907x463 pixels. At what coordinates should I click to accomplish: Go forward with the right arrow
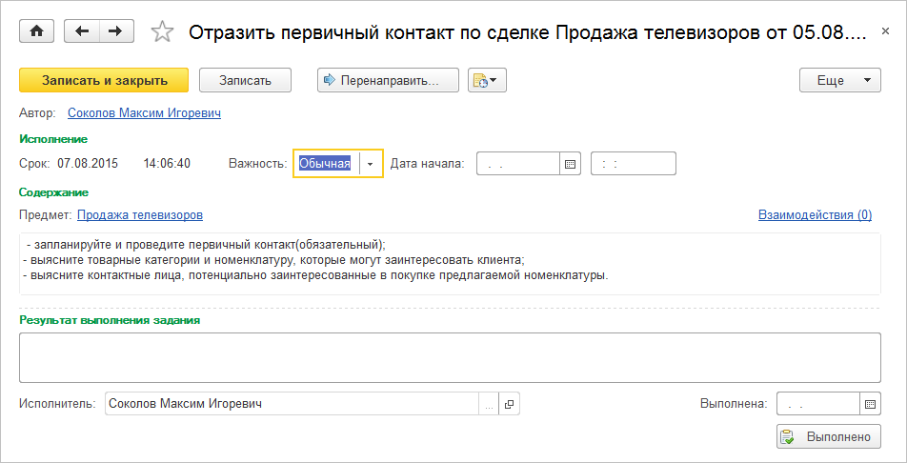[115, 31]
